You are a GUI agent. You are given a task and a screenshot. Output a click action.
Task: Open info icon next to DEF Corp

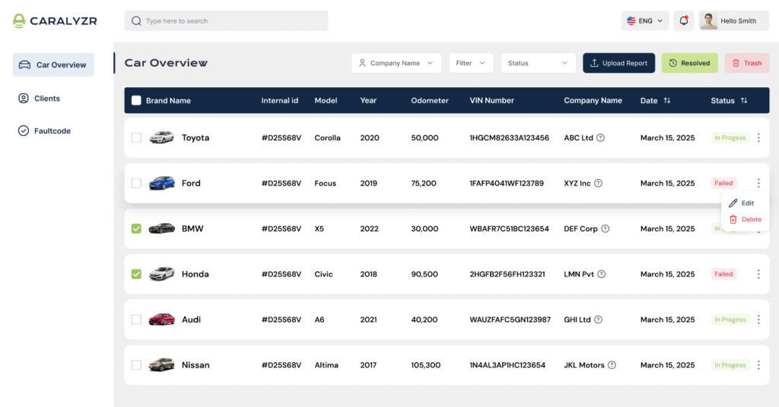[605, 229]
